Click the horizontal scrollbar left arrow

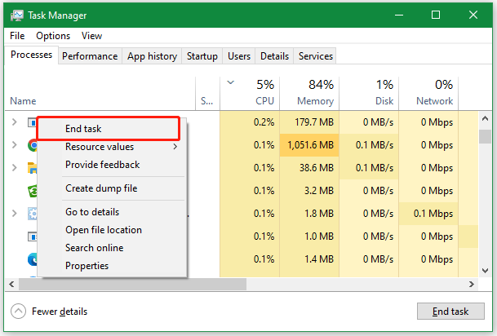point(11,284)
